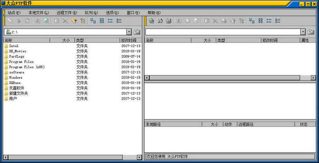Select the 用户 folder
Screen dimensions: 319x163
11,98
